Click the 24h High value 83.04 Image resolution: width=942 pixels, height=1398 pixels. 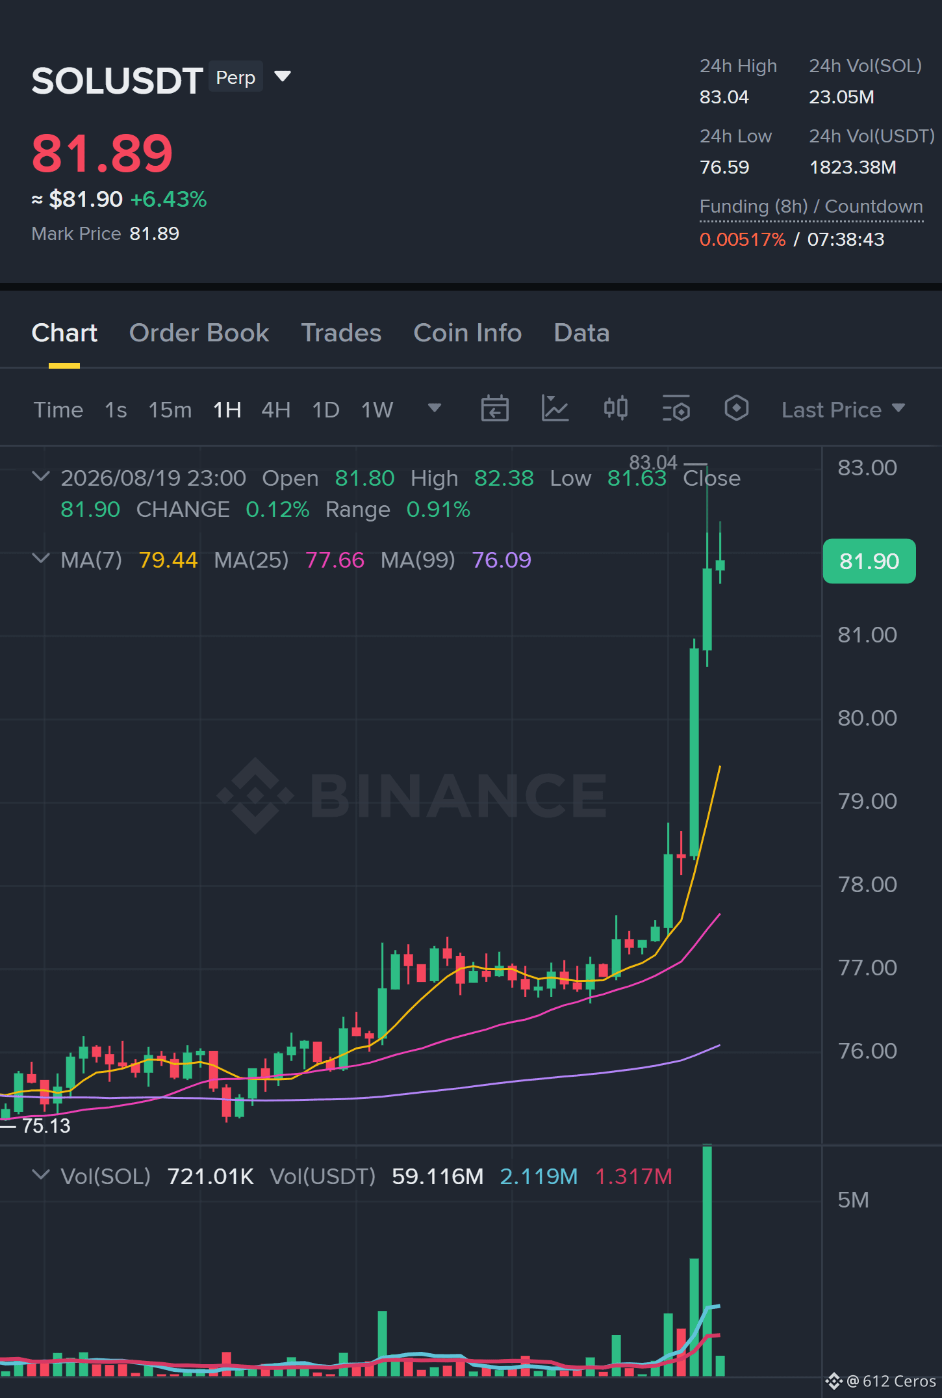coord(724,97)
